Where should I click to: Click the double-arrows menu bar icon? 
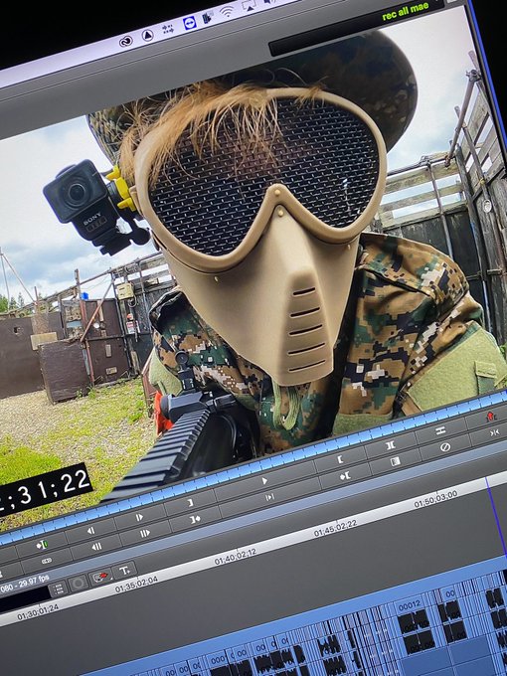tap(168, 29)
